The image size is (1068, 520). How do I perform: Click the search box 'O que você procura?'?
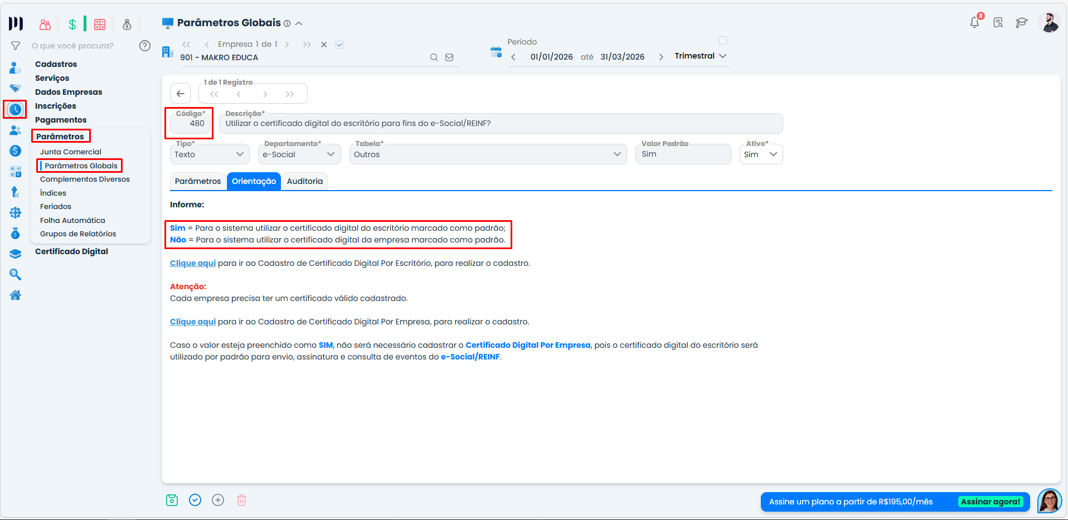pos(72,46)
